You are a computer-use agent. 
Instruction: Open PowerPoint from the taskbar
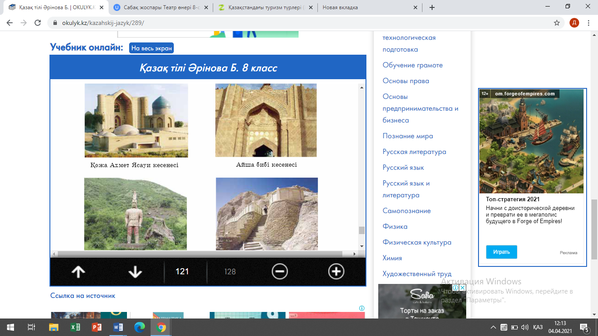click(96, 327)
